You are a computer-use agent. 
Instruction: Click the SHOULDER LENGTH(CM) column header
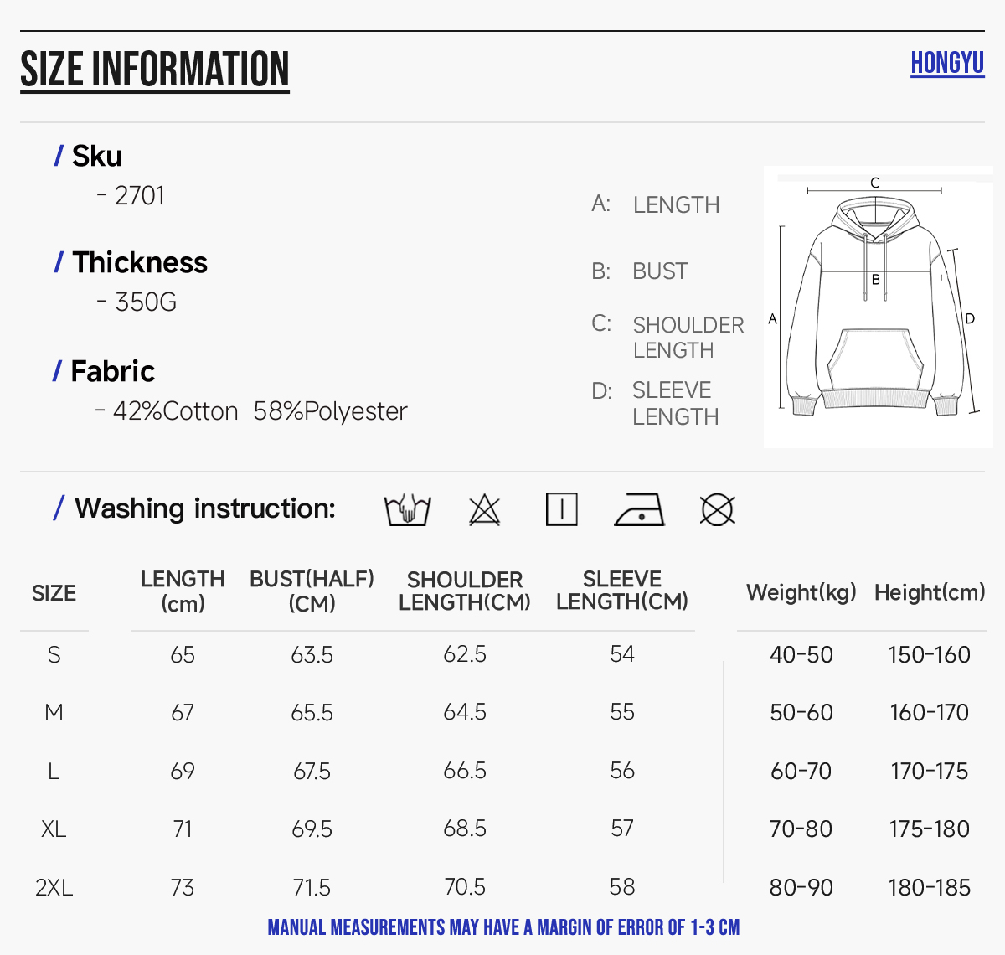[465, 591]
